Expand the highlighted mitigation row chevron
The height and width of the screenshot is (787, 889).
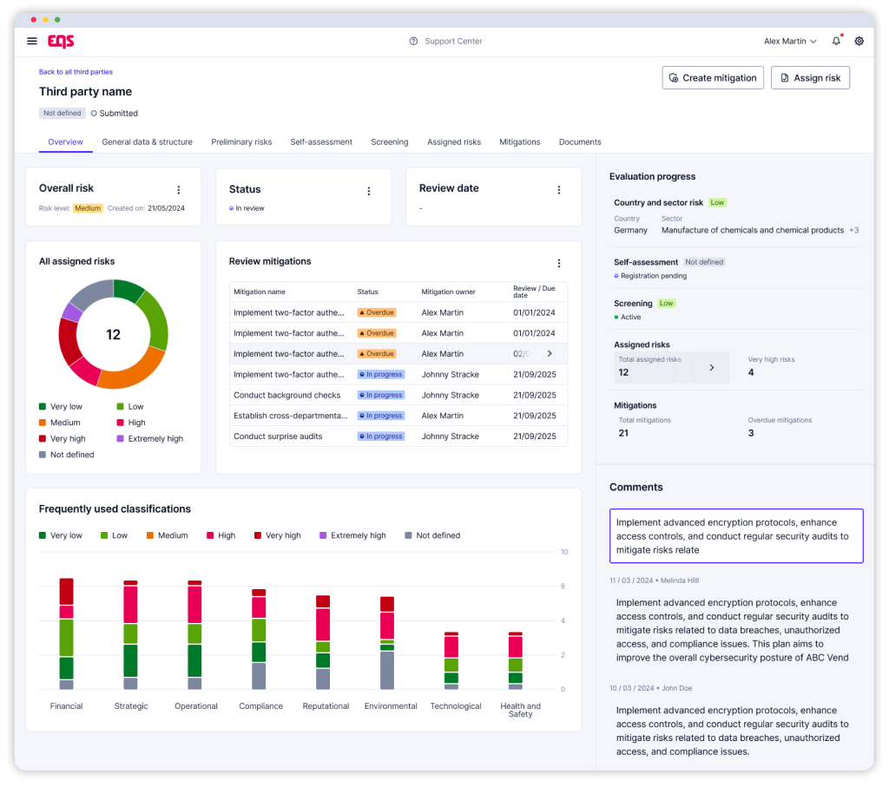pyautogui.click(x=550, y=353)
